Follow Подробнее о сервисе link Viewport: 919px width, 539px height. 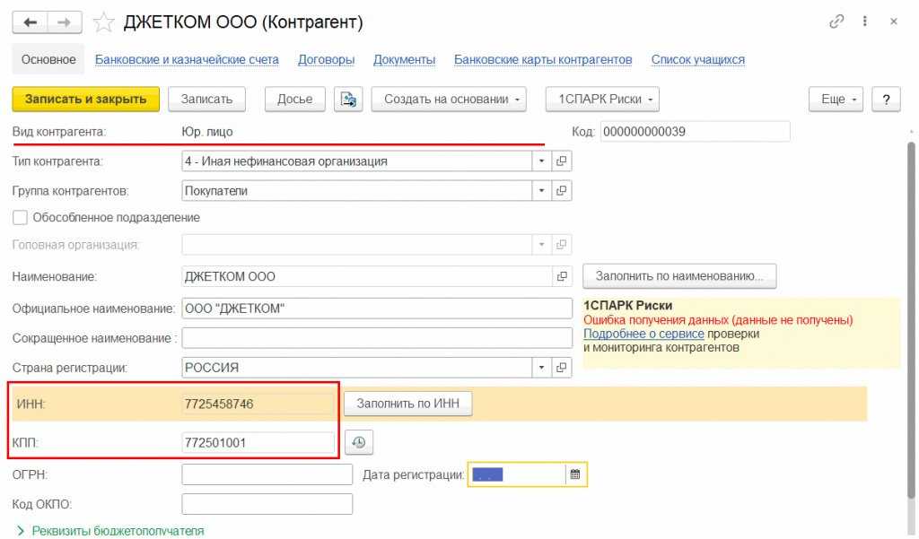[x=643, y=334]
